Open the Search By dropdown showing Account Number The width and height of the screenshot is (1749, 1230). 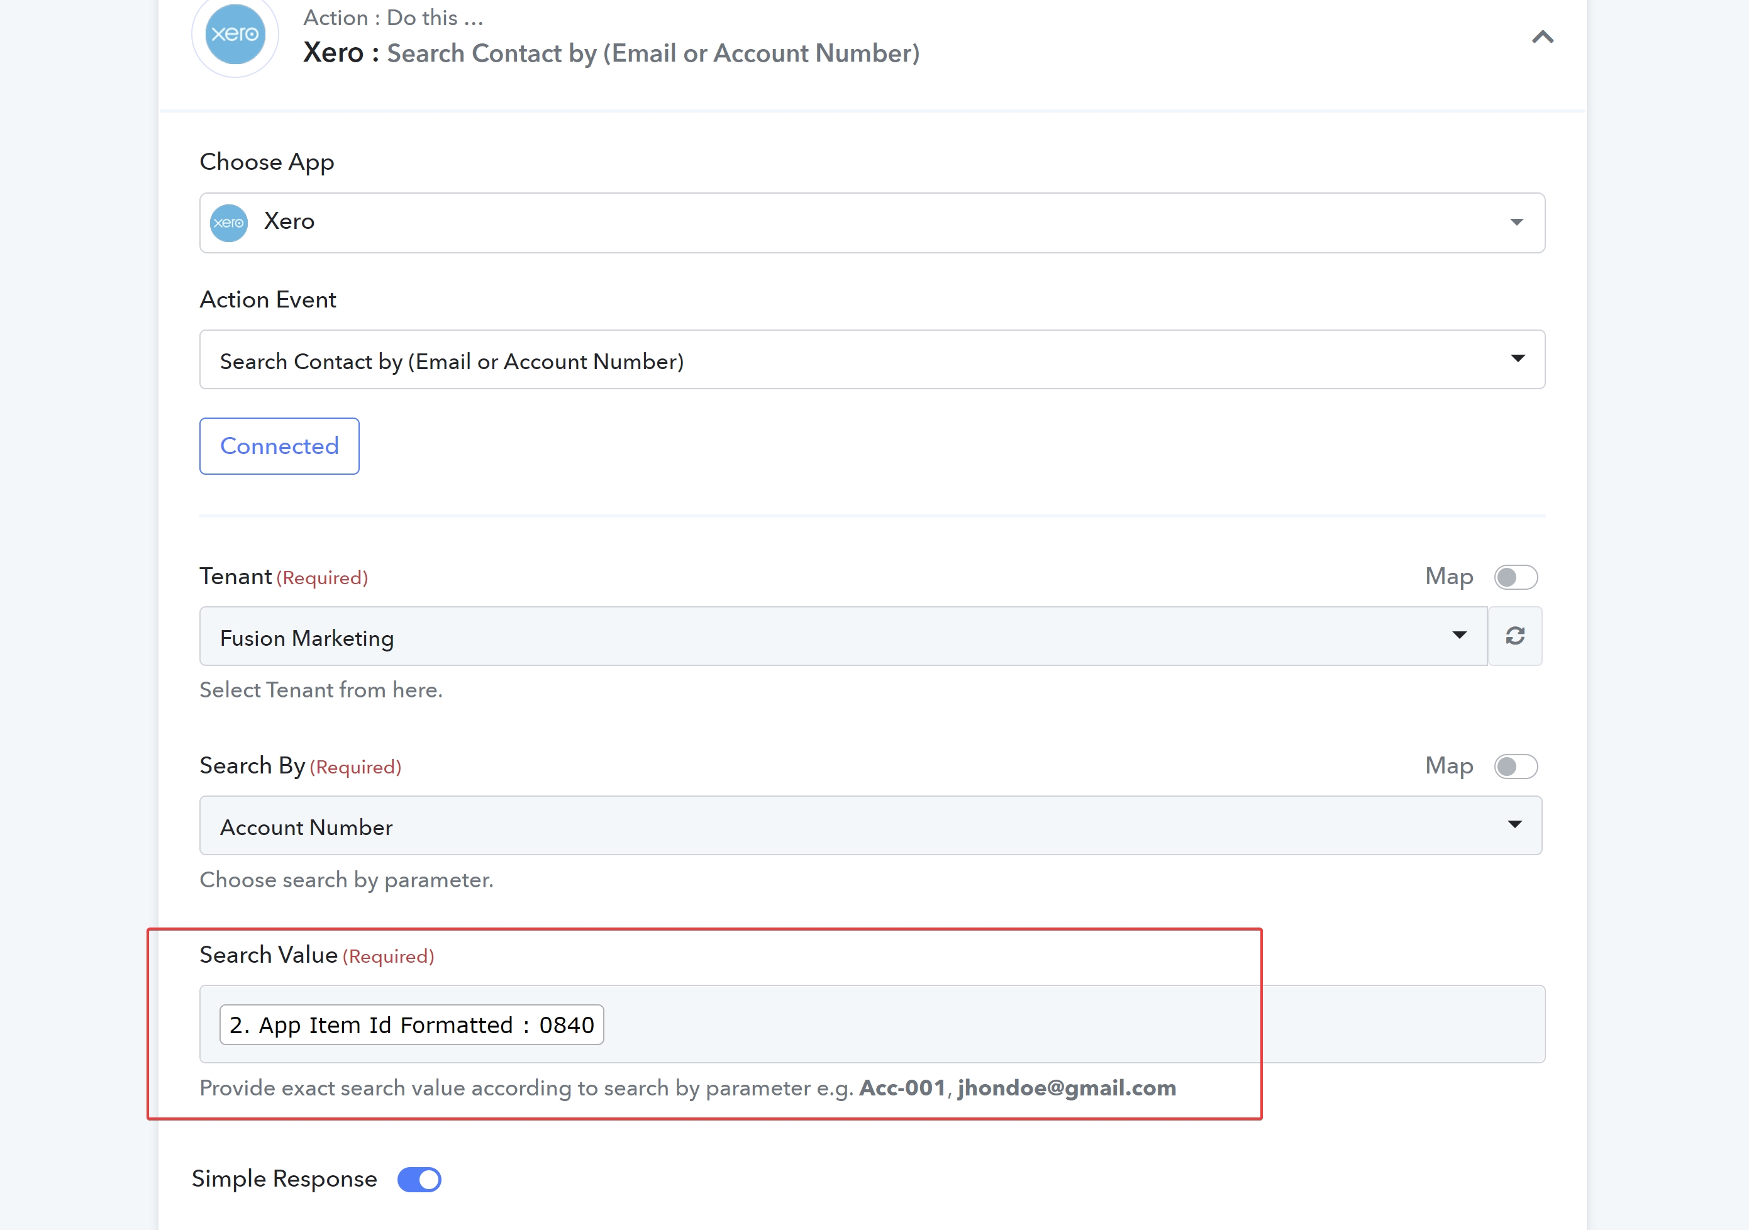(x=870, y=826)
